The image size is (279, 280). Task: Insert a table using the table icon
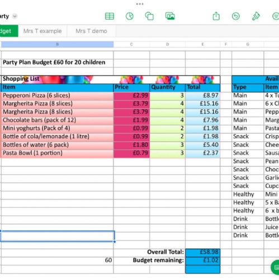110,16
